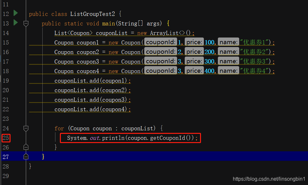Click the for keyword on line 24
This screenshot has height=185, width=308.
click(x=59, y=128)
